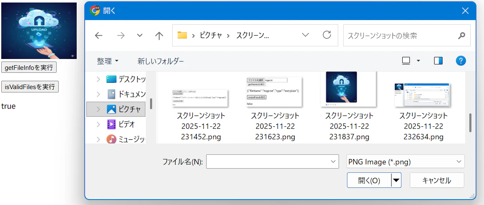
Task: Expand the address bar history dropdown
Action: (x=305, y=35)
